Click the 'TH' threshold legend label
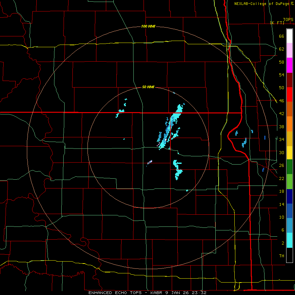295x295 pixels. (x=282, y=256)
